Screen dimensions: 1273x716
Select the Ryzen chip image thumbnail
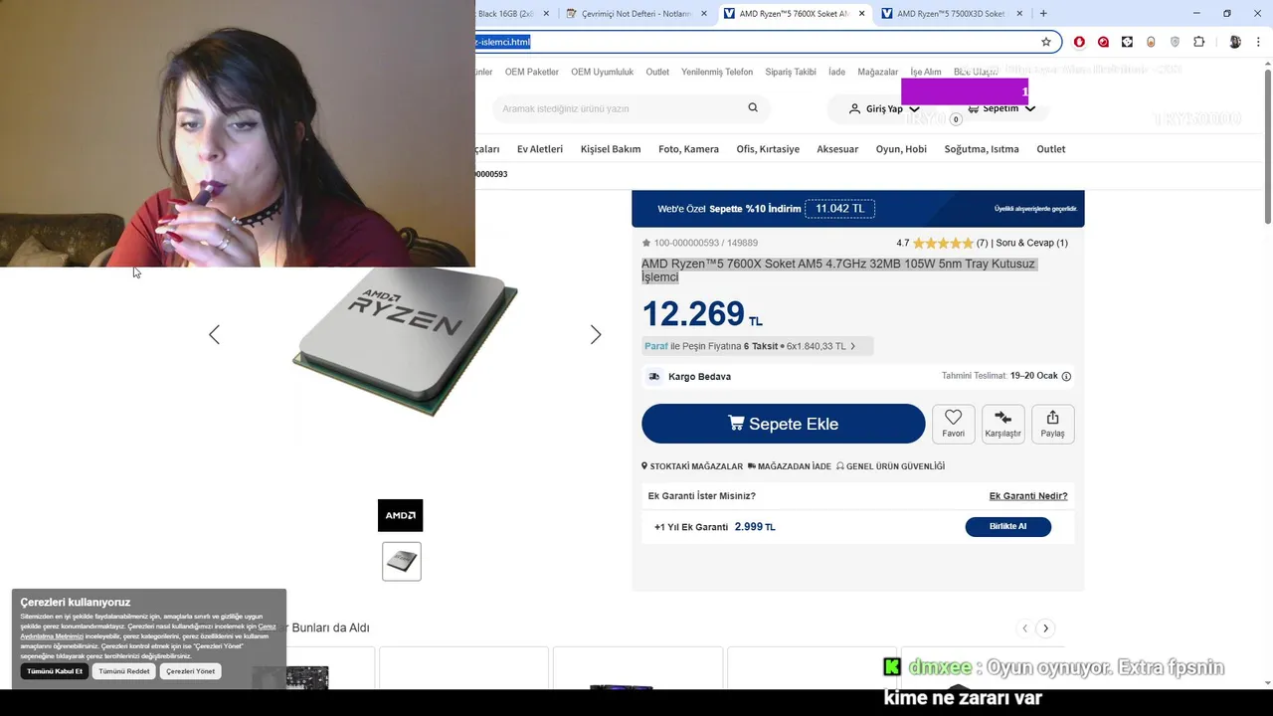coord(402,561)
